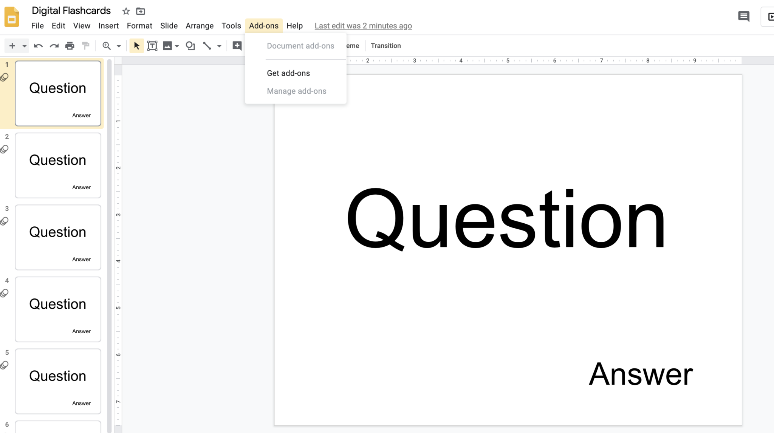Toggle star/favorite for Digital Flashcards

(x=125, y=11)
